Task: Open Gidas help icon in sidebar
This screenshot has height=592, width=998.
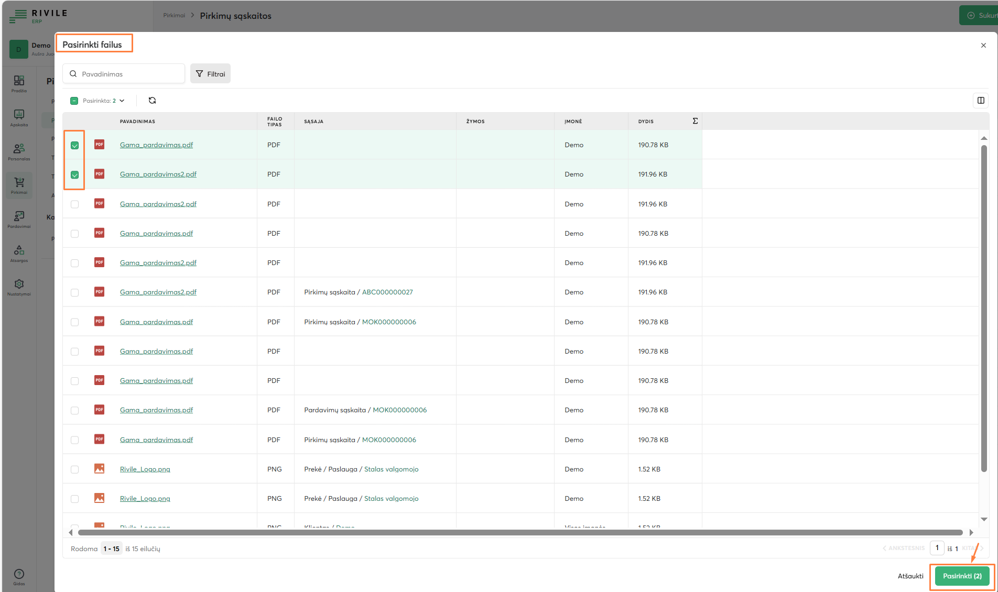Action: coord(19,576)
